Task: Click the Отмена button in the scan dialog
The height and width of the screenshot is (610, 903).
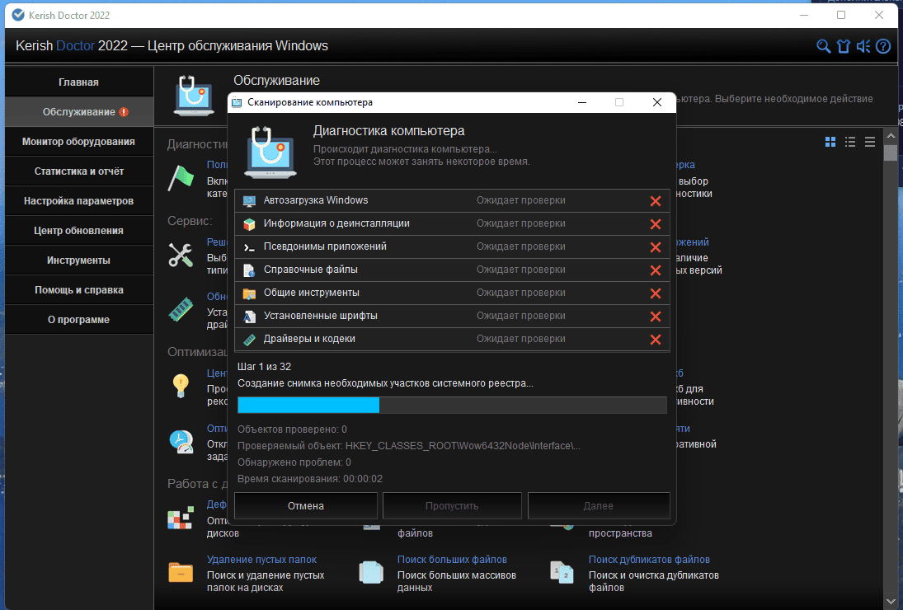Action: point(306,506)
